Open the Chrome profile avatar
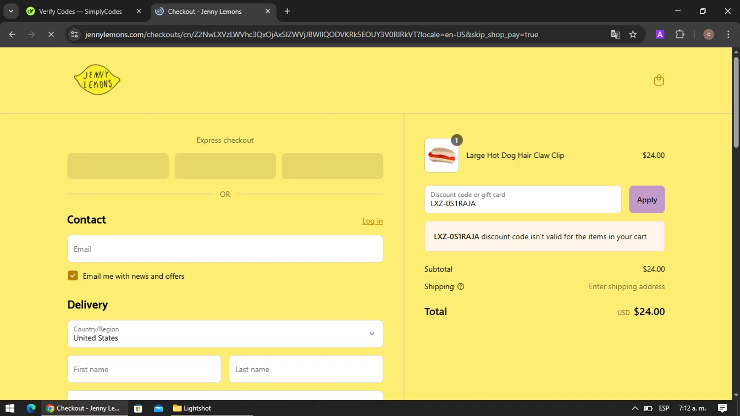740x416 pixels. [x=708, y=35]
